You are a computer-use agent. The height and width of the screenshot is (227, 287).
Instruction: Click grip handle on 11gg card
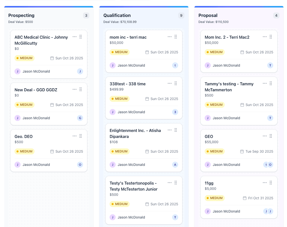click(x=271, y=183)
